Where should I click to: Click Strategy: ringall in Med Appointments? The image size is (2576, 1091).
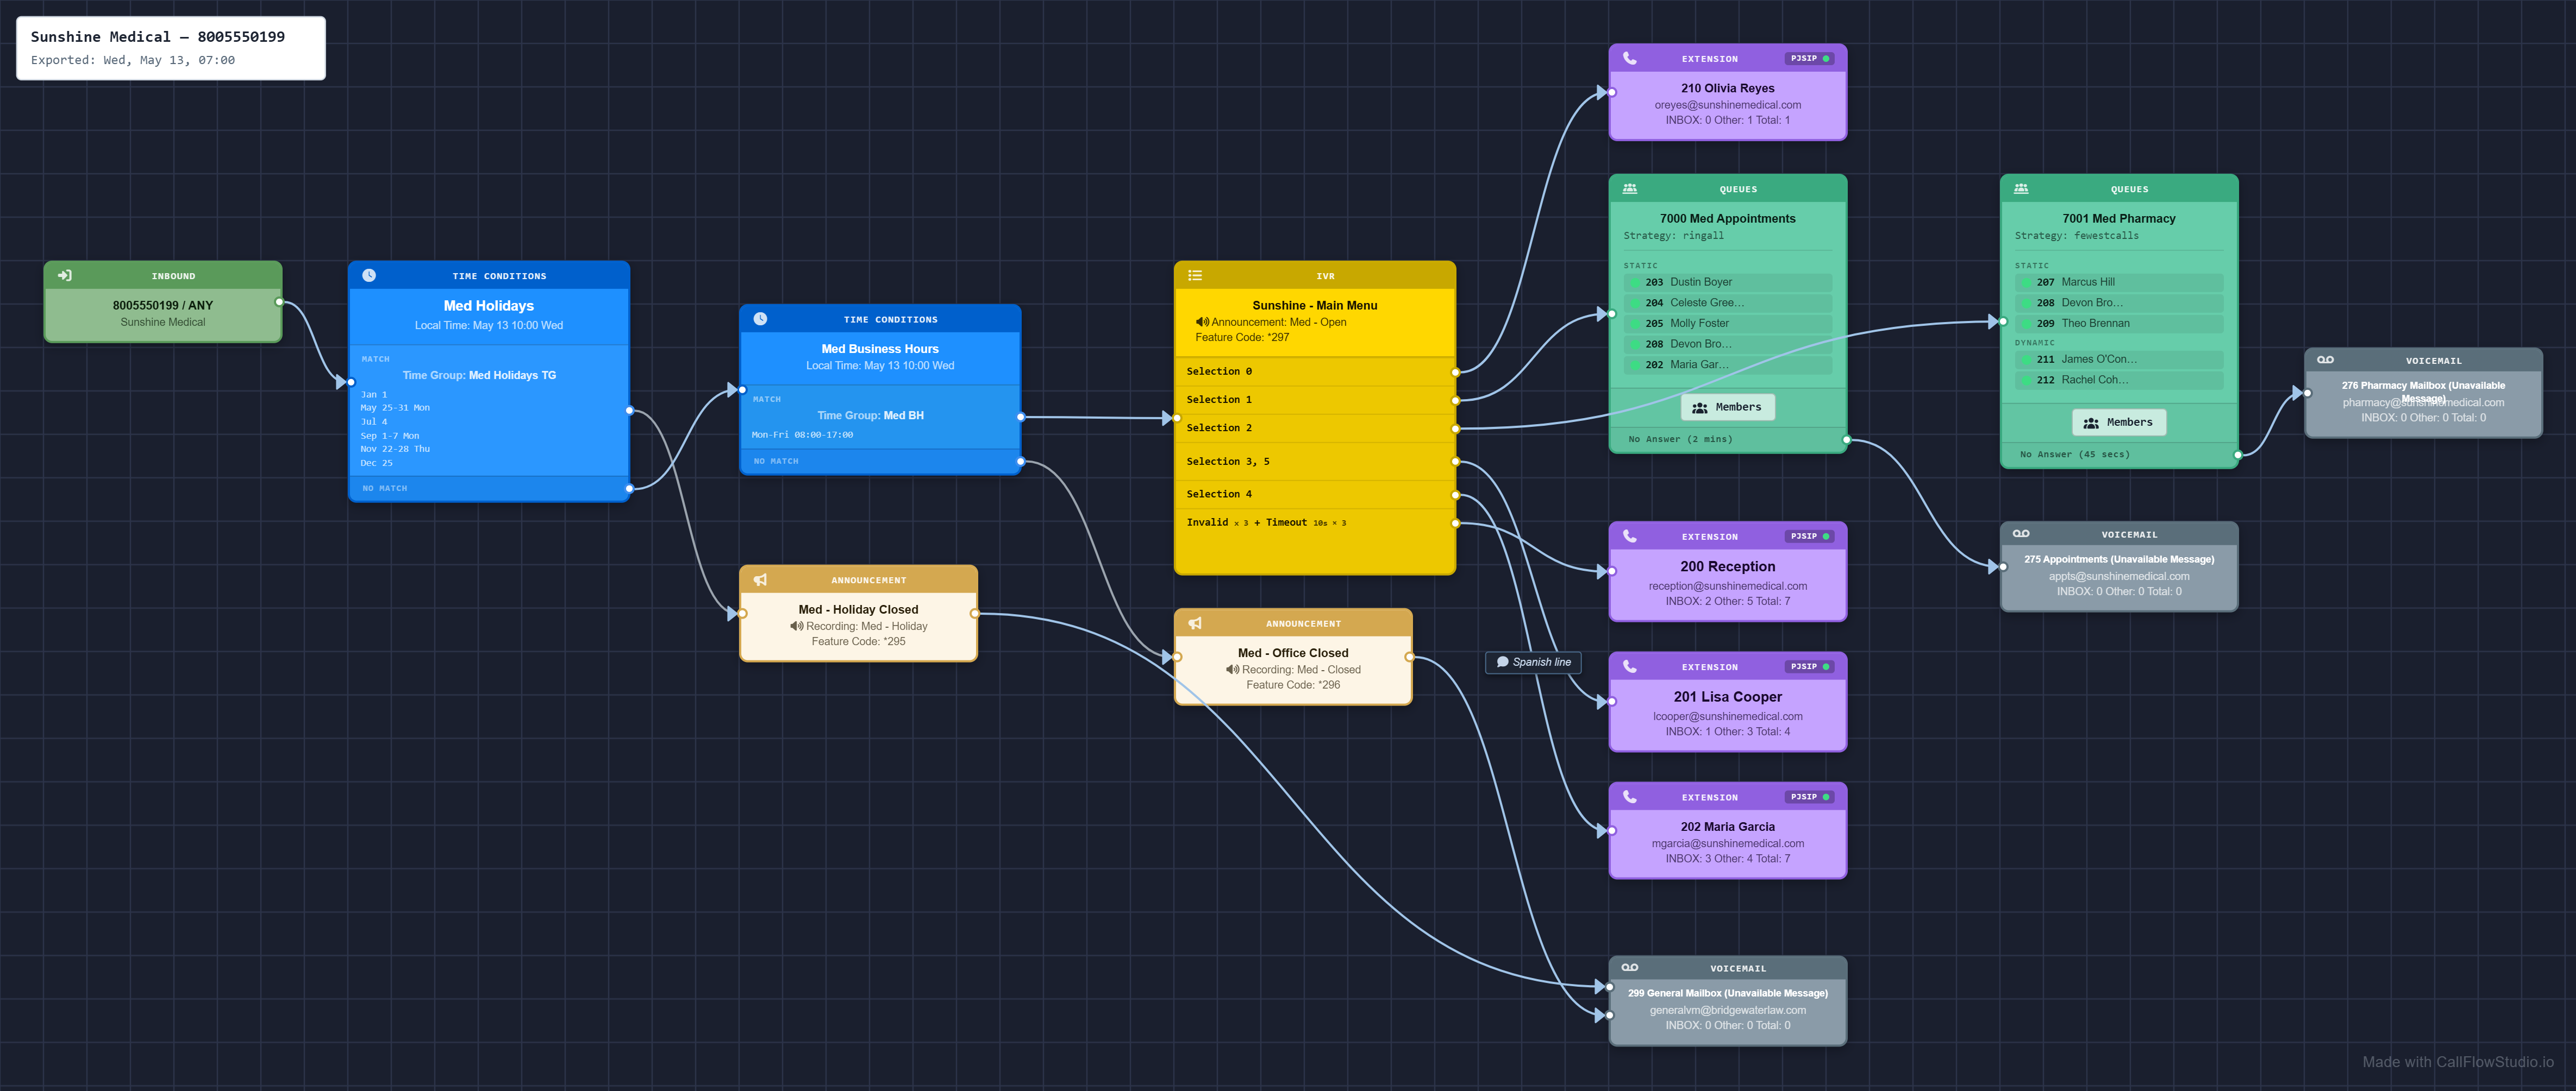pyautogui.click(x=1673, y=236)
